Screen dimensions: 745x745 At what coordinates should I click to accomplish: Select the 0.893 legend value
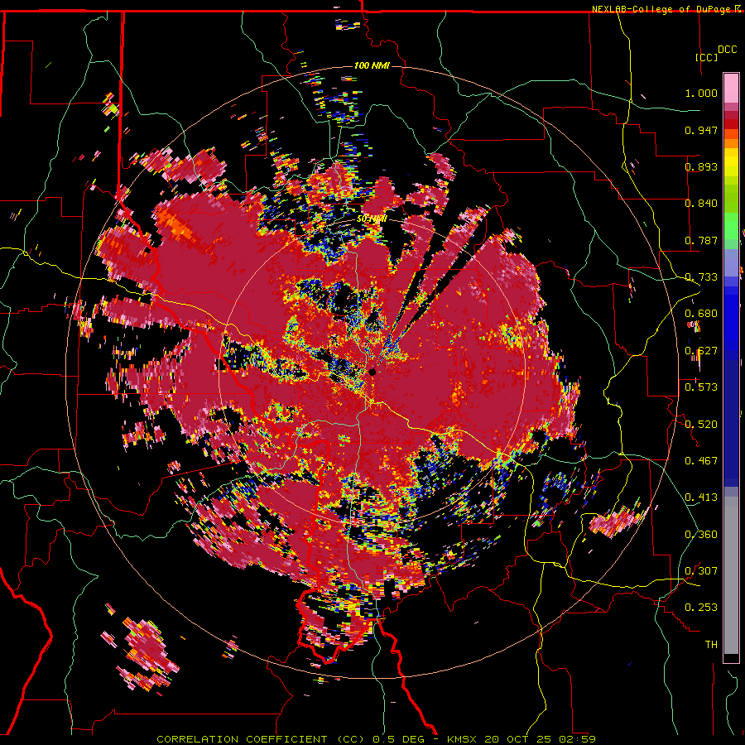coord(701,166)
